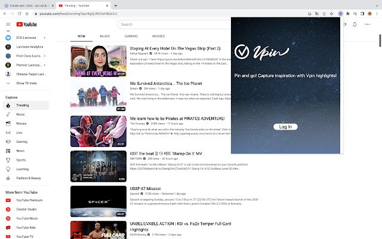Open the notifications bell

point(355,24)
